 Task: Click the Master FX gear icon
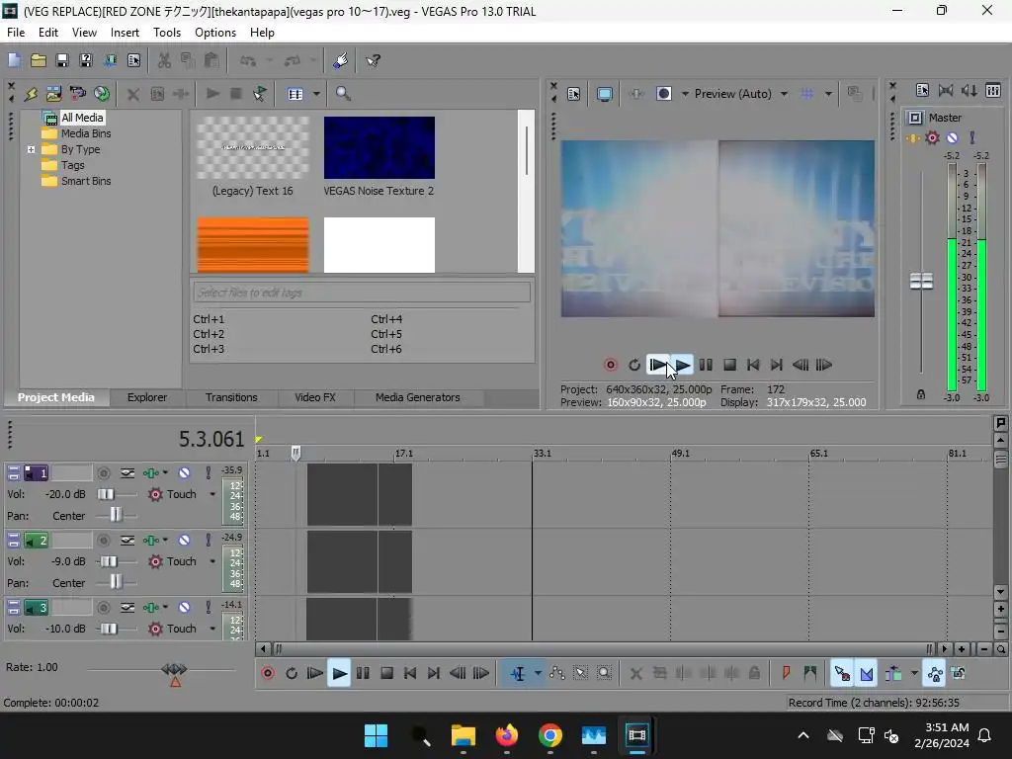[932, 137]
